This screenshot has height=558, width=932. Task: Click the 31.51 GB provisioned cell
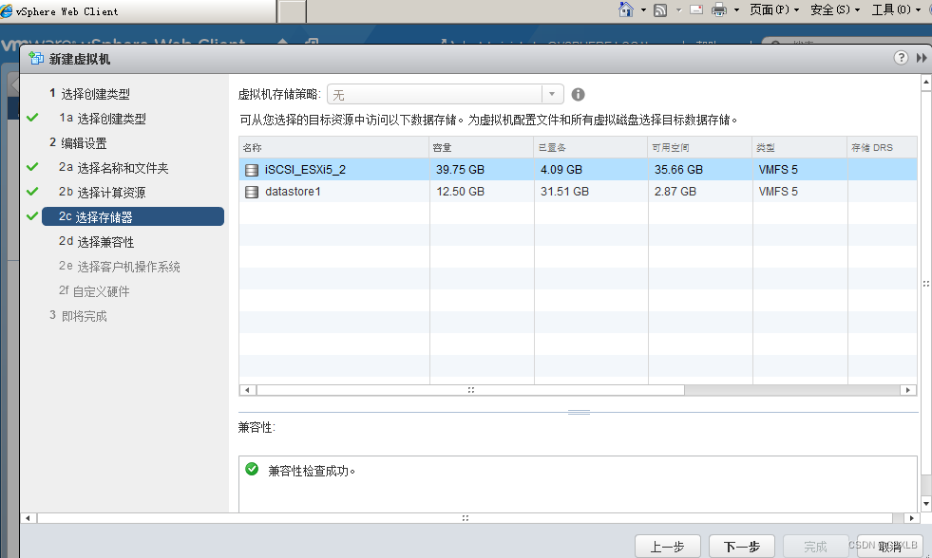tap(564, 192)
